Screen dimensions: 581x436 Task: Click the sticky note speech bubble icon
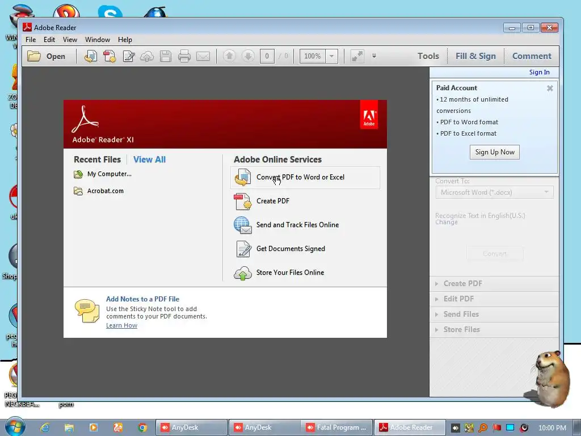pyautogui.click(x=87, y=311)
